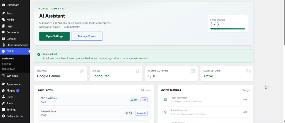Screen dimensions: 285x123
Task: Click the Plugins update count badge
Action: click(x=18, y=90)
